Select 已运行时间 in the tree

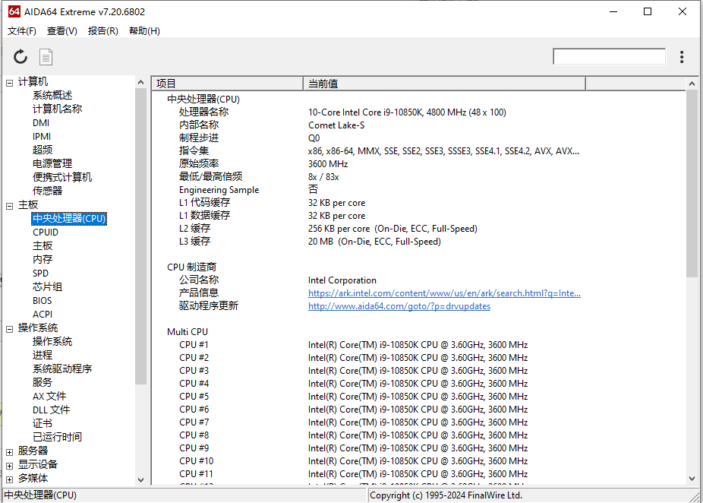[57, 437]
